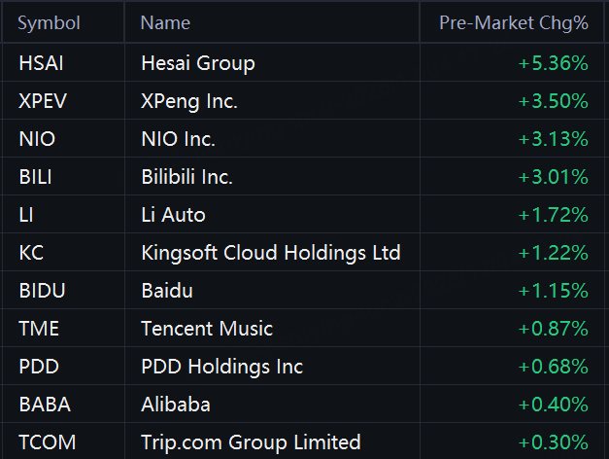Select the NIO ticker symbol

tap(37, 139)
